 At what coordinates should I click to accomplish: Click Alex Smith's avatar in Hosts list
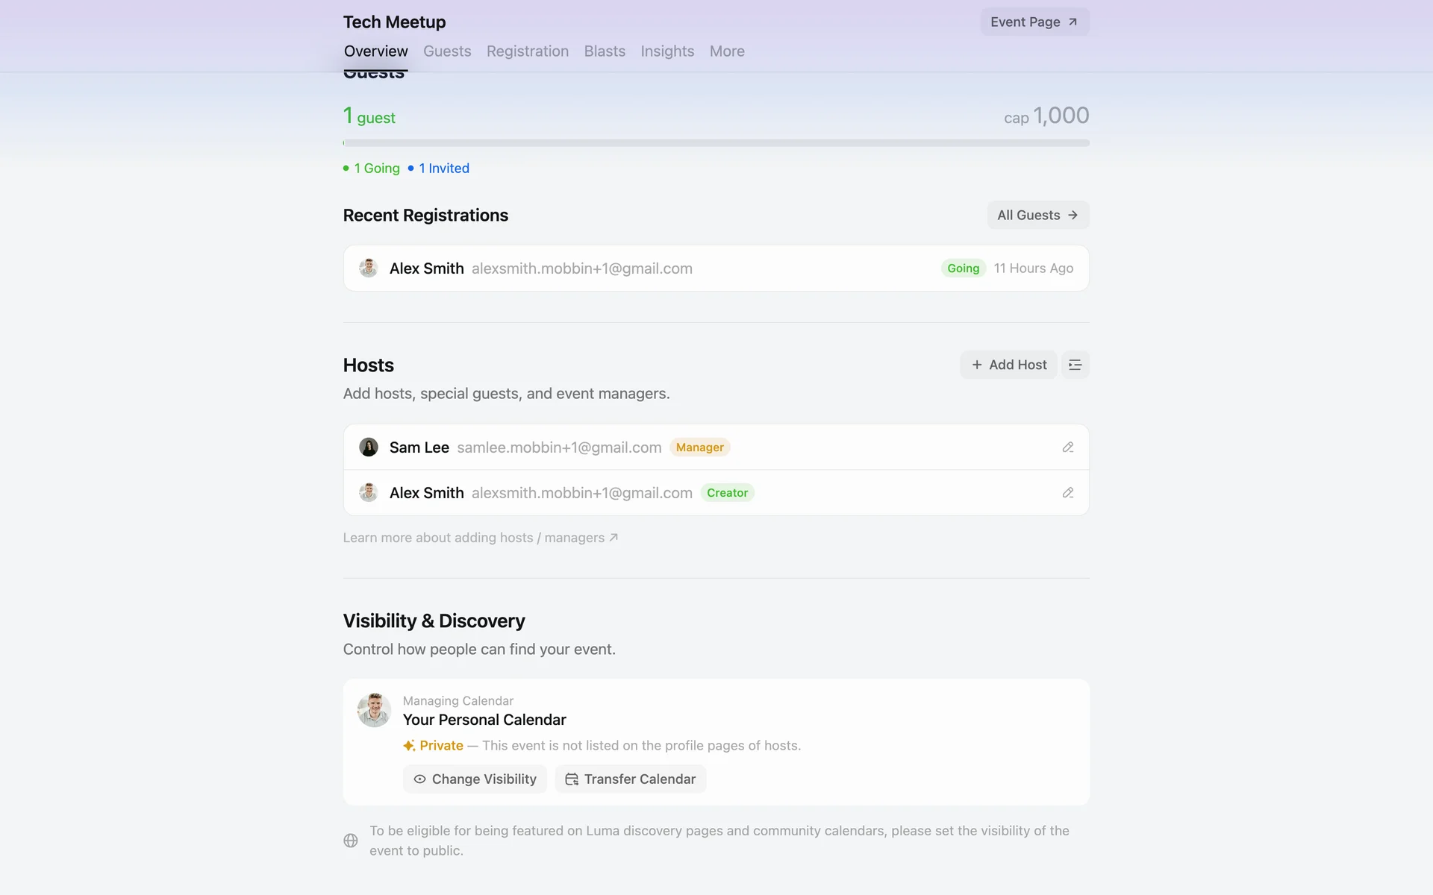pyautogui.click(x=368, y=493)
